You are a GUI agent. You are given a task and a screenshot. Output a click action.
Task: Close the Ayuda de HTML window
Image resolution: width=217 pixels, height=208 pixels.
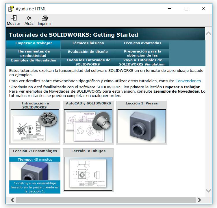pos(203,9)
